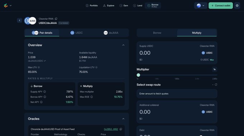Click the Supply USDC amount input field
Viewport: 244px width, 136px height.
pyautogui.click(x=145, y=53)
